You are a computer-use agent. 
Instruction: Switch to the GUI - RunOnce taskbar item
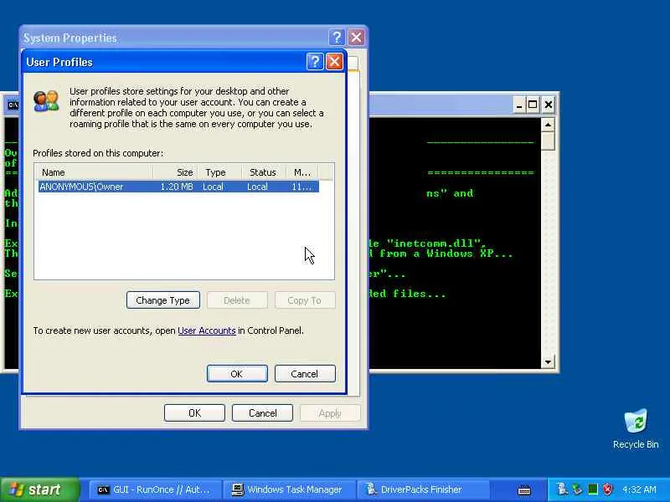tap(154, 490)
